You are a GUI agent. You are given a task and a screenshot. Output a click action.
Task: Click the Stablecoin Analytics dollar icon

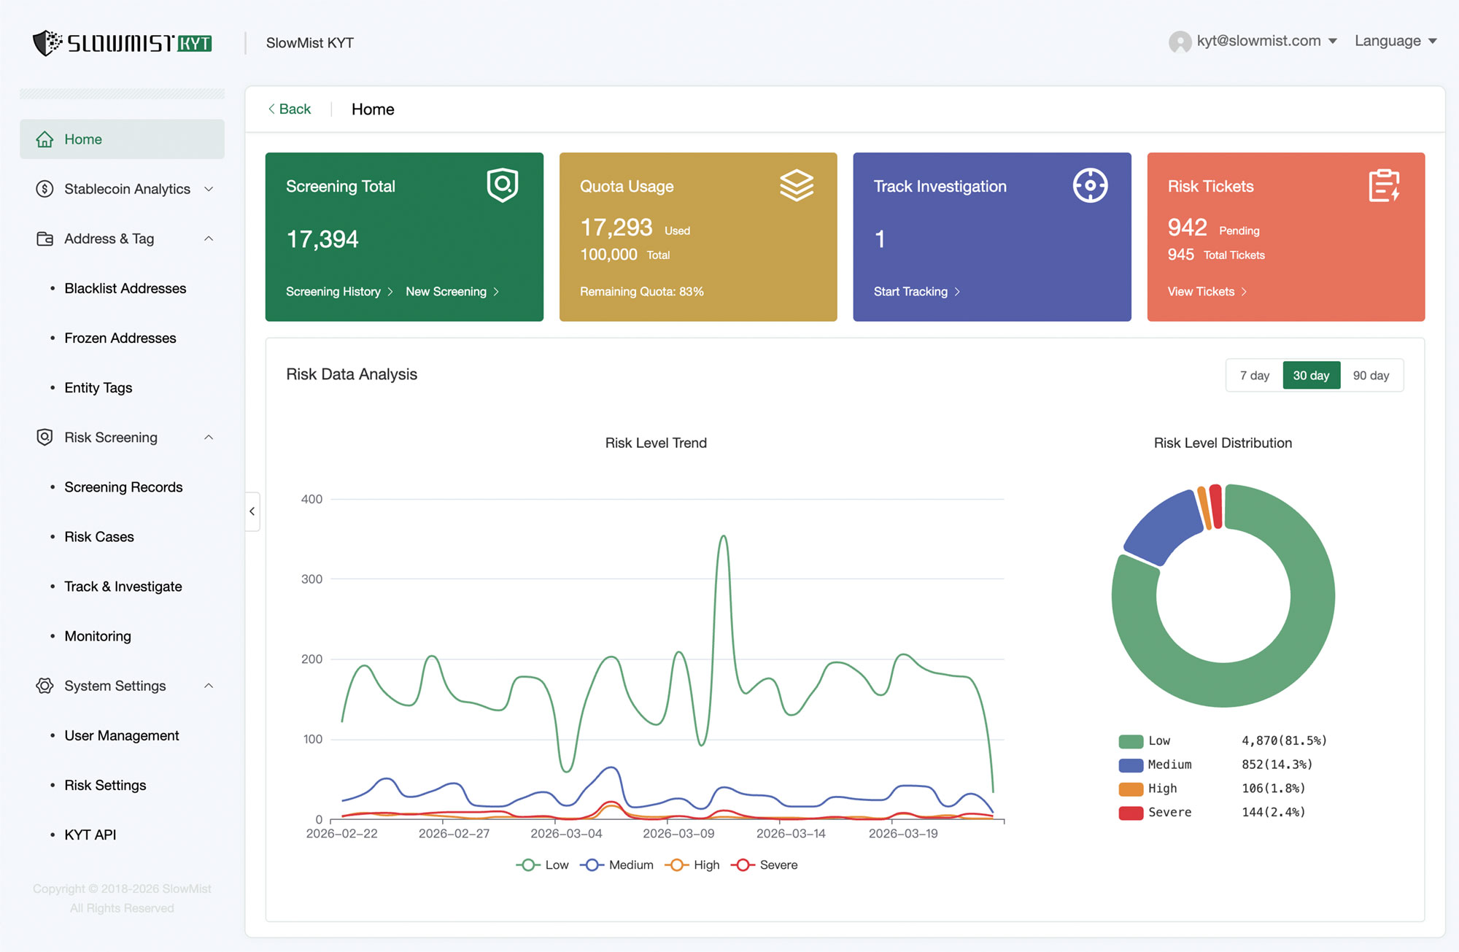[x=44, y=189]
